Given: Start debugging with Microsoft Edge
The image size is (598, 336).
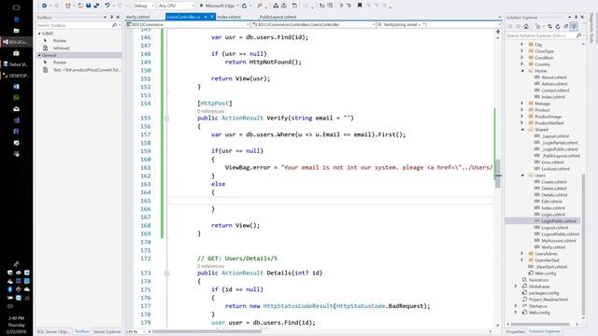Looking at the screenshot, I should (x=218, y=6).
